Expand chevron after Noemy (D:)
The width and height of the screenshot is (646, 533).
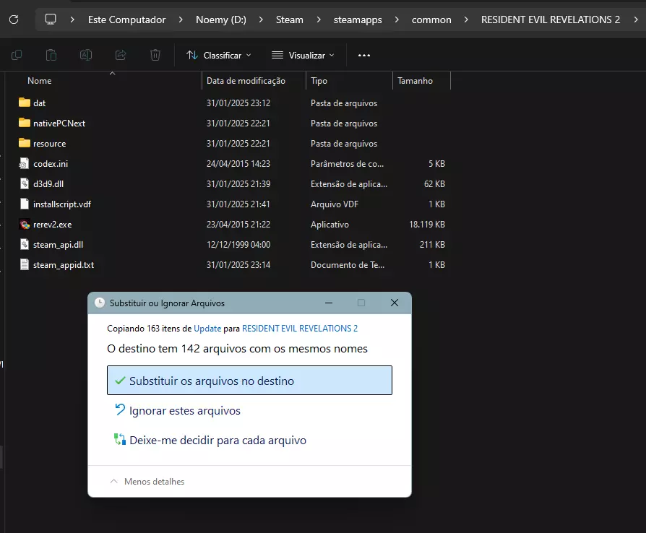(x=261, y=19)
